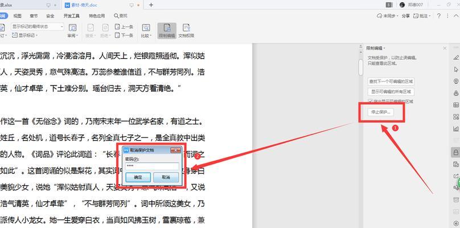Expand the 未同步 dropdown arrow
This screenshot has width=460, height=228.
point(398,16)
